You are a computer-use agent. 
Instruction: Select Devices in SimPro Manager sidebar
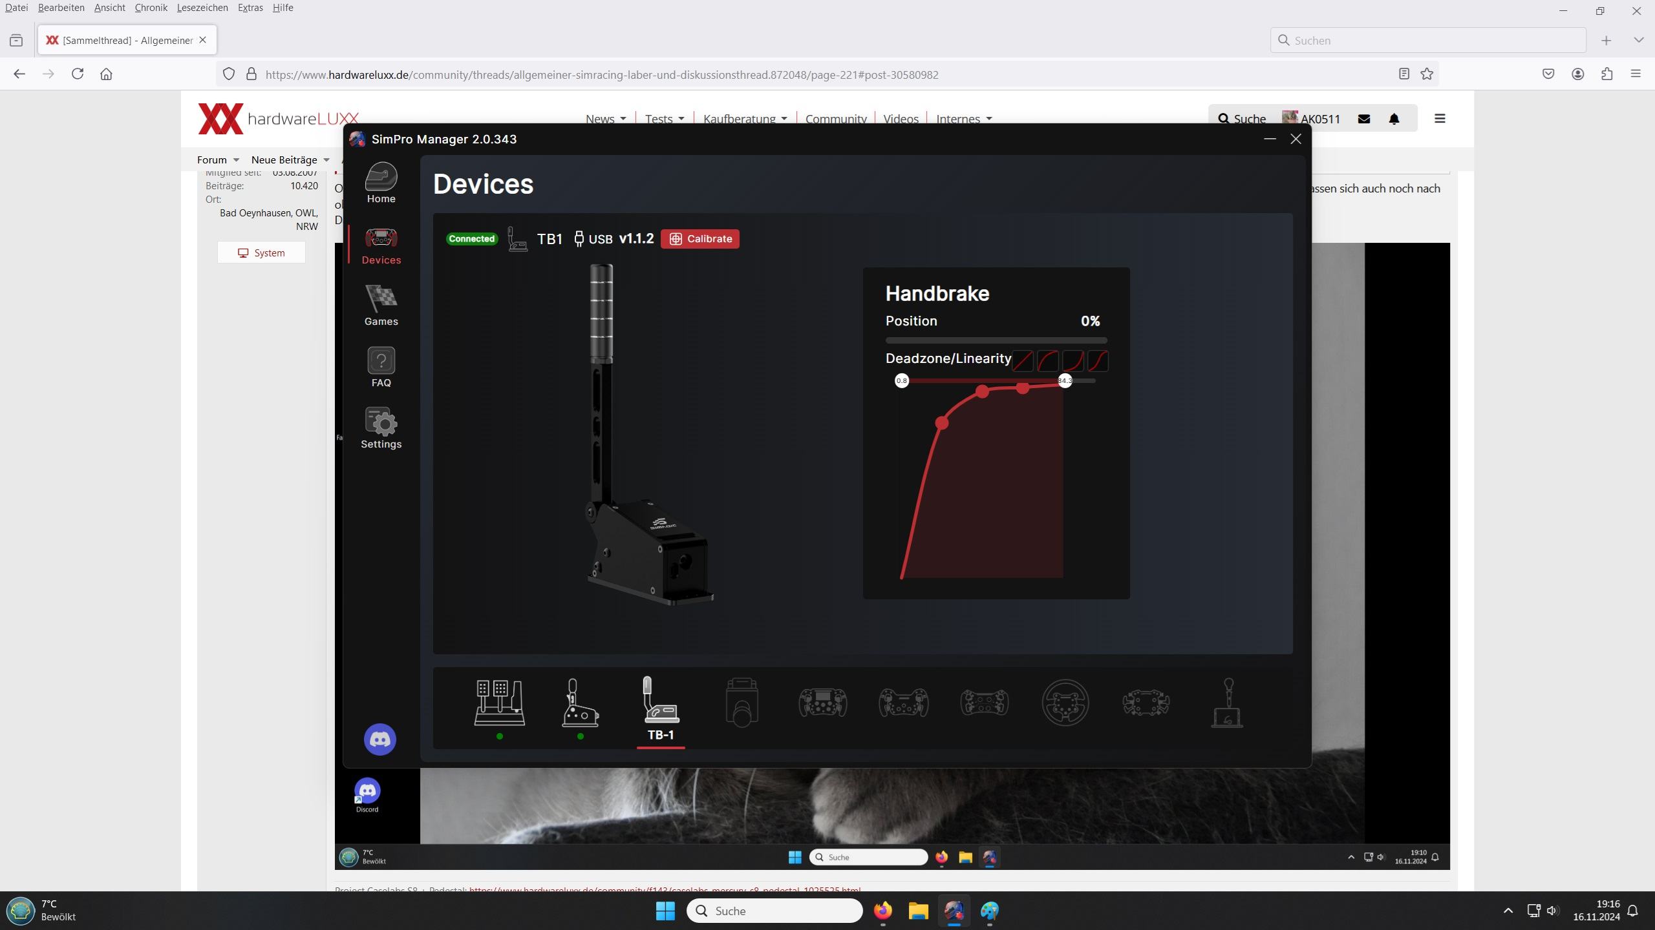[x=381, y=245]
